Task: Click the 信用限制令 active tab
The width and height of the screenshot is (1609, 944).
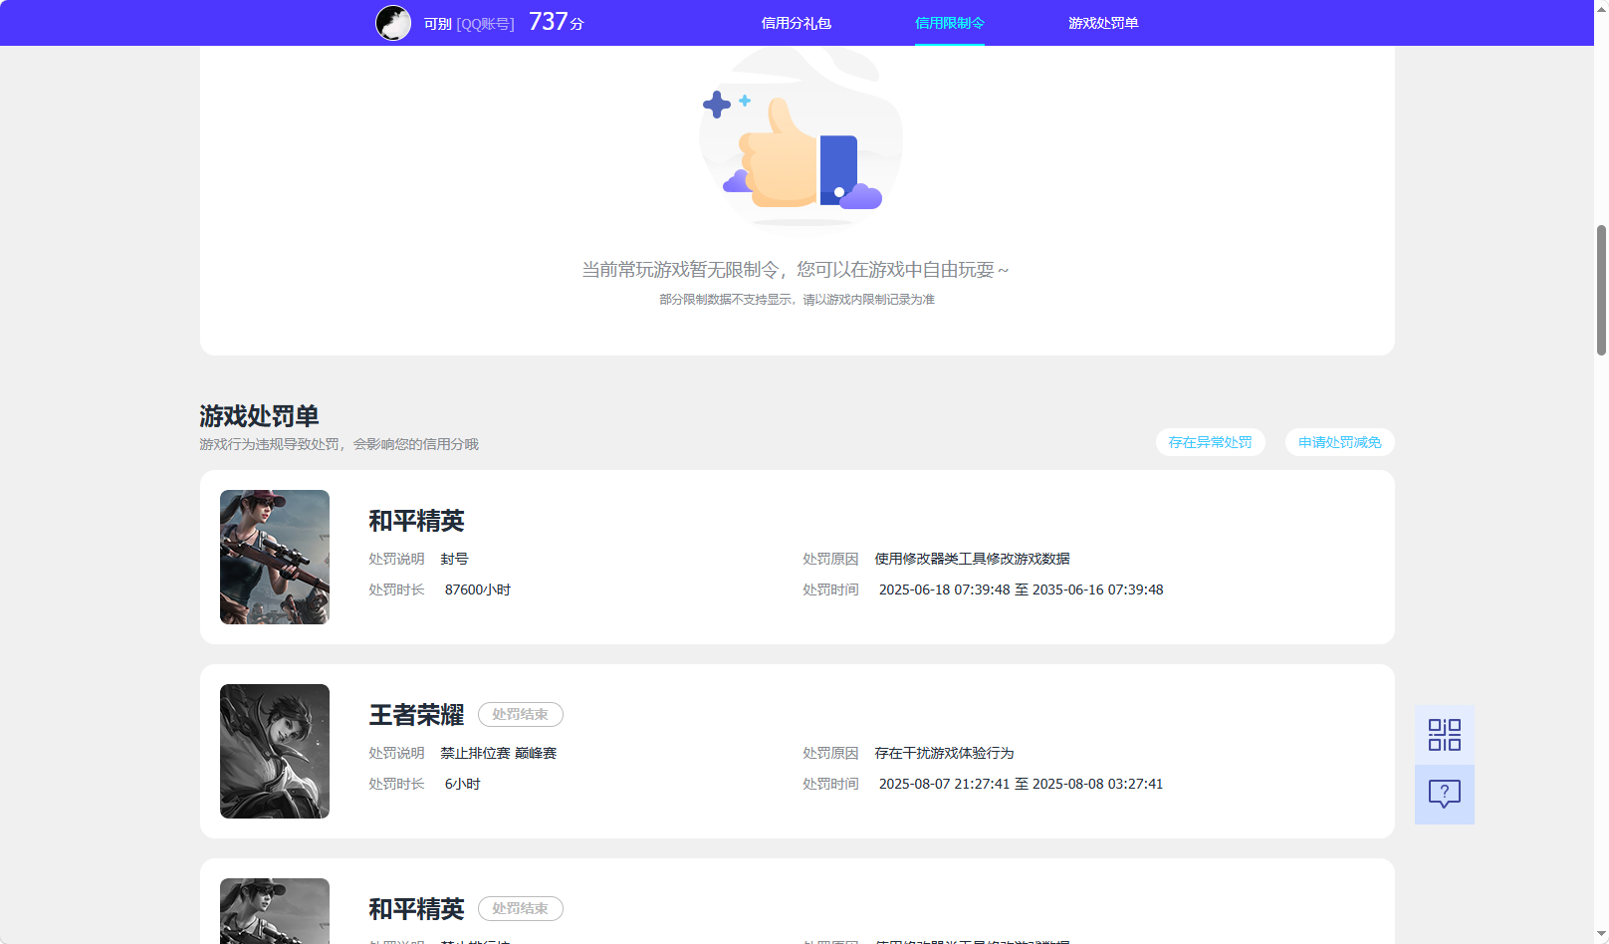Action: (948, 22)
